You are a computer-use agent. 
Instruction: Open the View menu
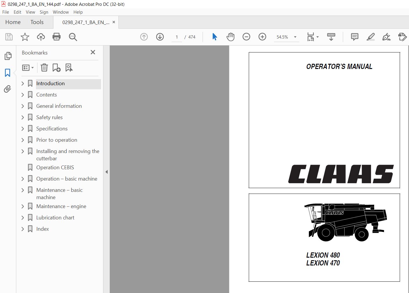click(x=30, y=12)
